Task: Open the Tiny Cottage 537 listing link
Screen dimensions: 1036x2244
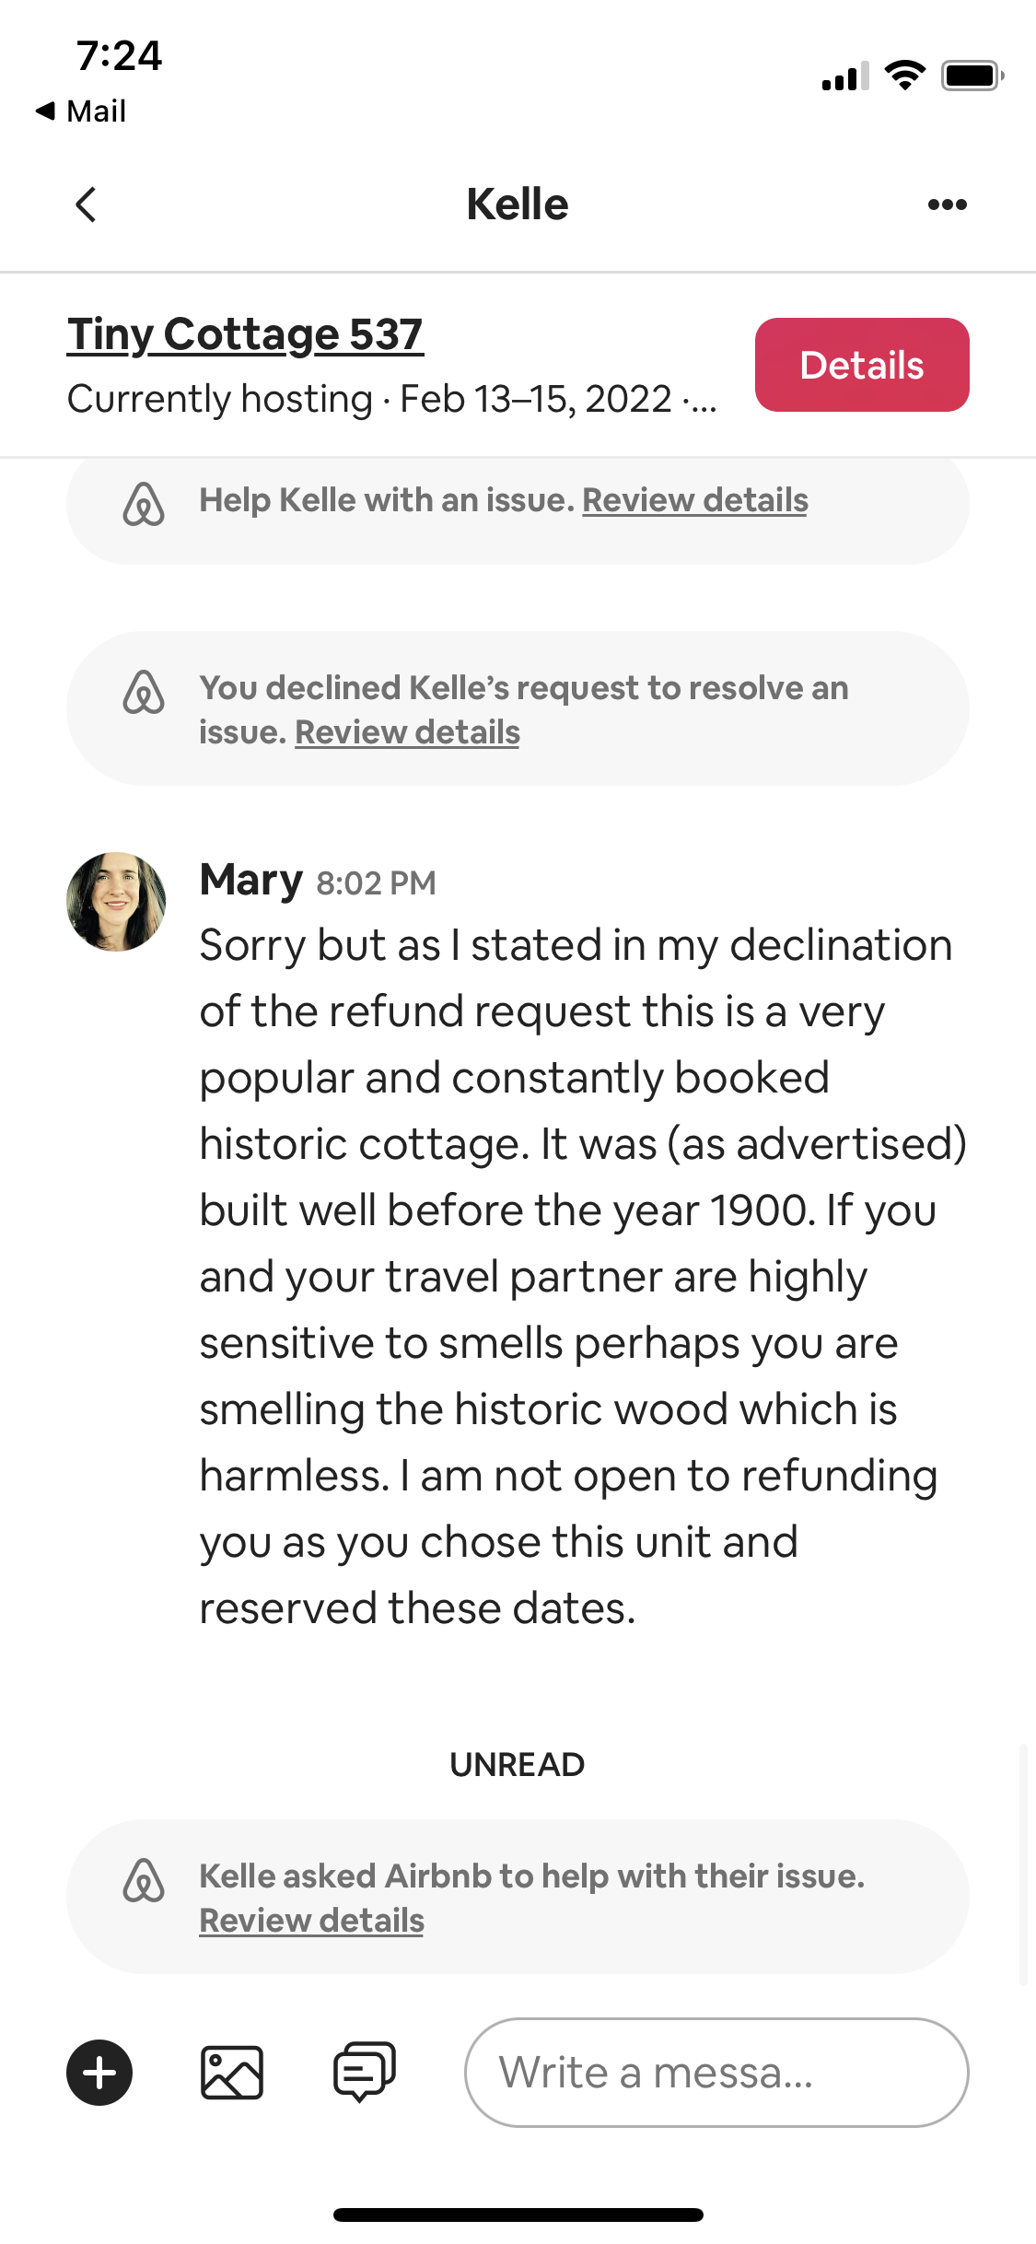Action: (245, 334)
